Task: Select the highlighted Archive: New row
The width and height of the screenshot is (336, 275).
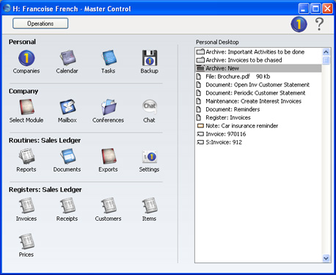Action: (x=258, y=68)
